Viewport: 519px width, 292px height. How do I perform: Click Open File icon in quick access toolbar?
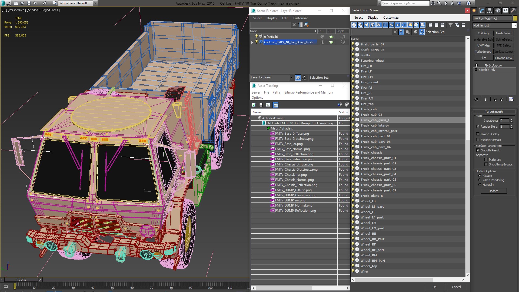22,3
